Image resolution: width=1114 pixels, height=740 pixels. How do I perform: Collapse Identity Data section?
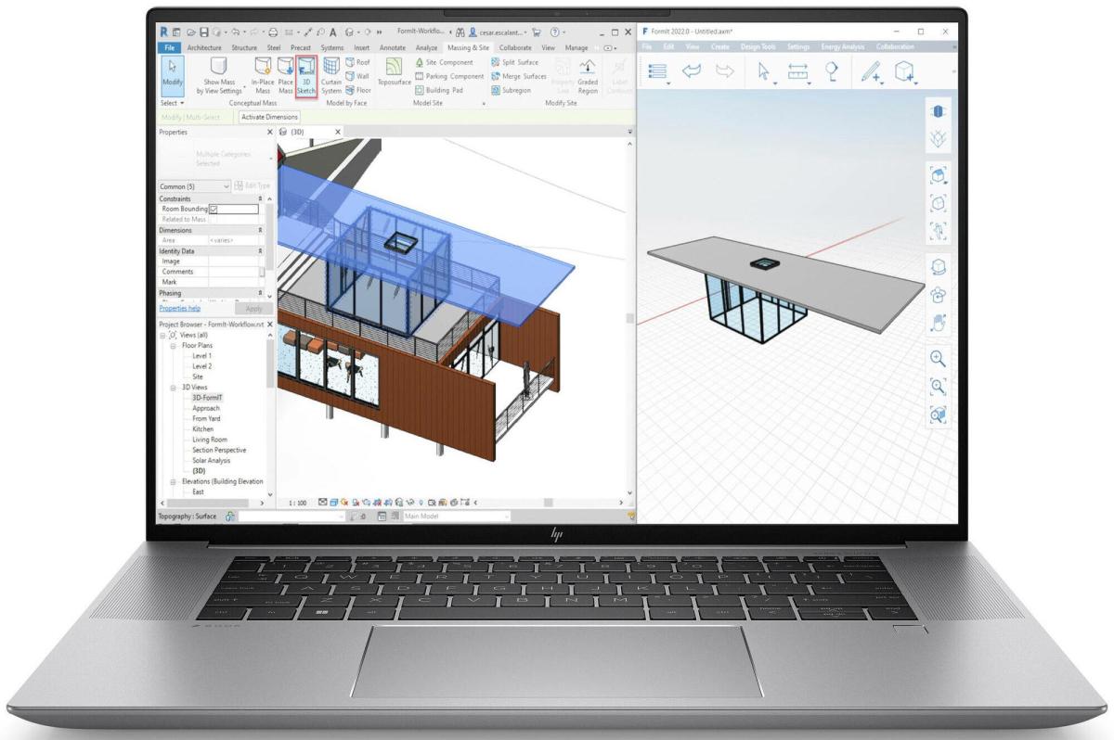(260, 250)
